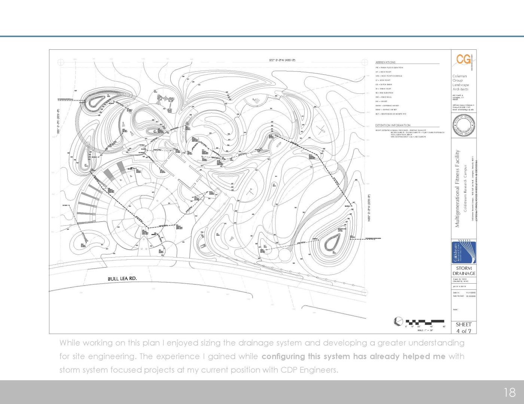Click the teardrop basin at upper left of plan
Image resolution: width=524 pixels, height=404 pixels.
coord(94,102)
